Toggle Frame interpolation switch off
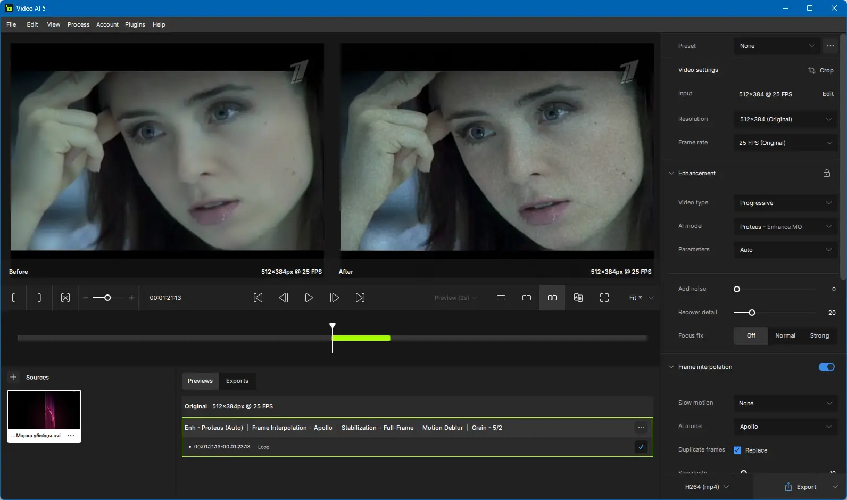The height and width of the screenshot is (500, 847). (x=827, y=367)
